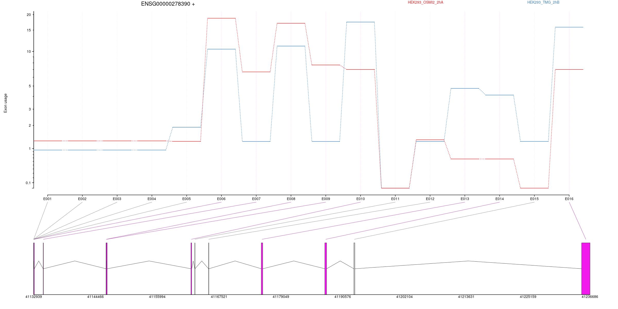The width and height of the screenshot is (618, 309).
Task: Click the red E008 usage line segment
Action: (x=291, y=23)
